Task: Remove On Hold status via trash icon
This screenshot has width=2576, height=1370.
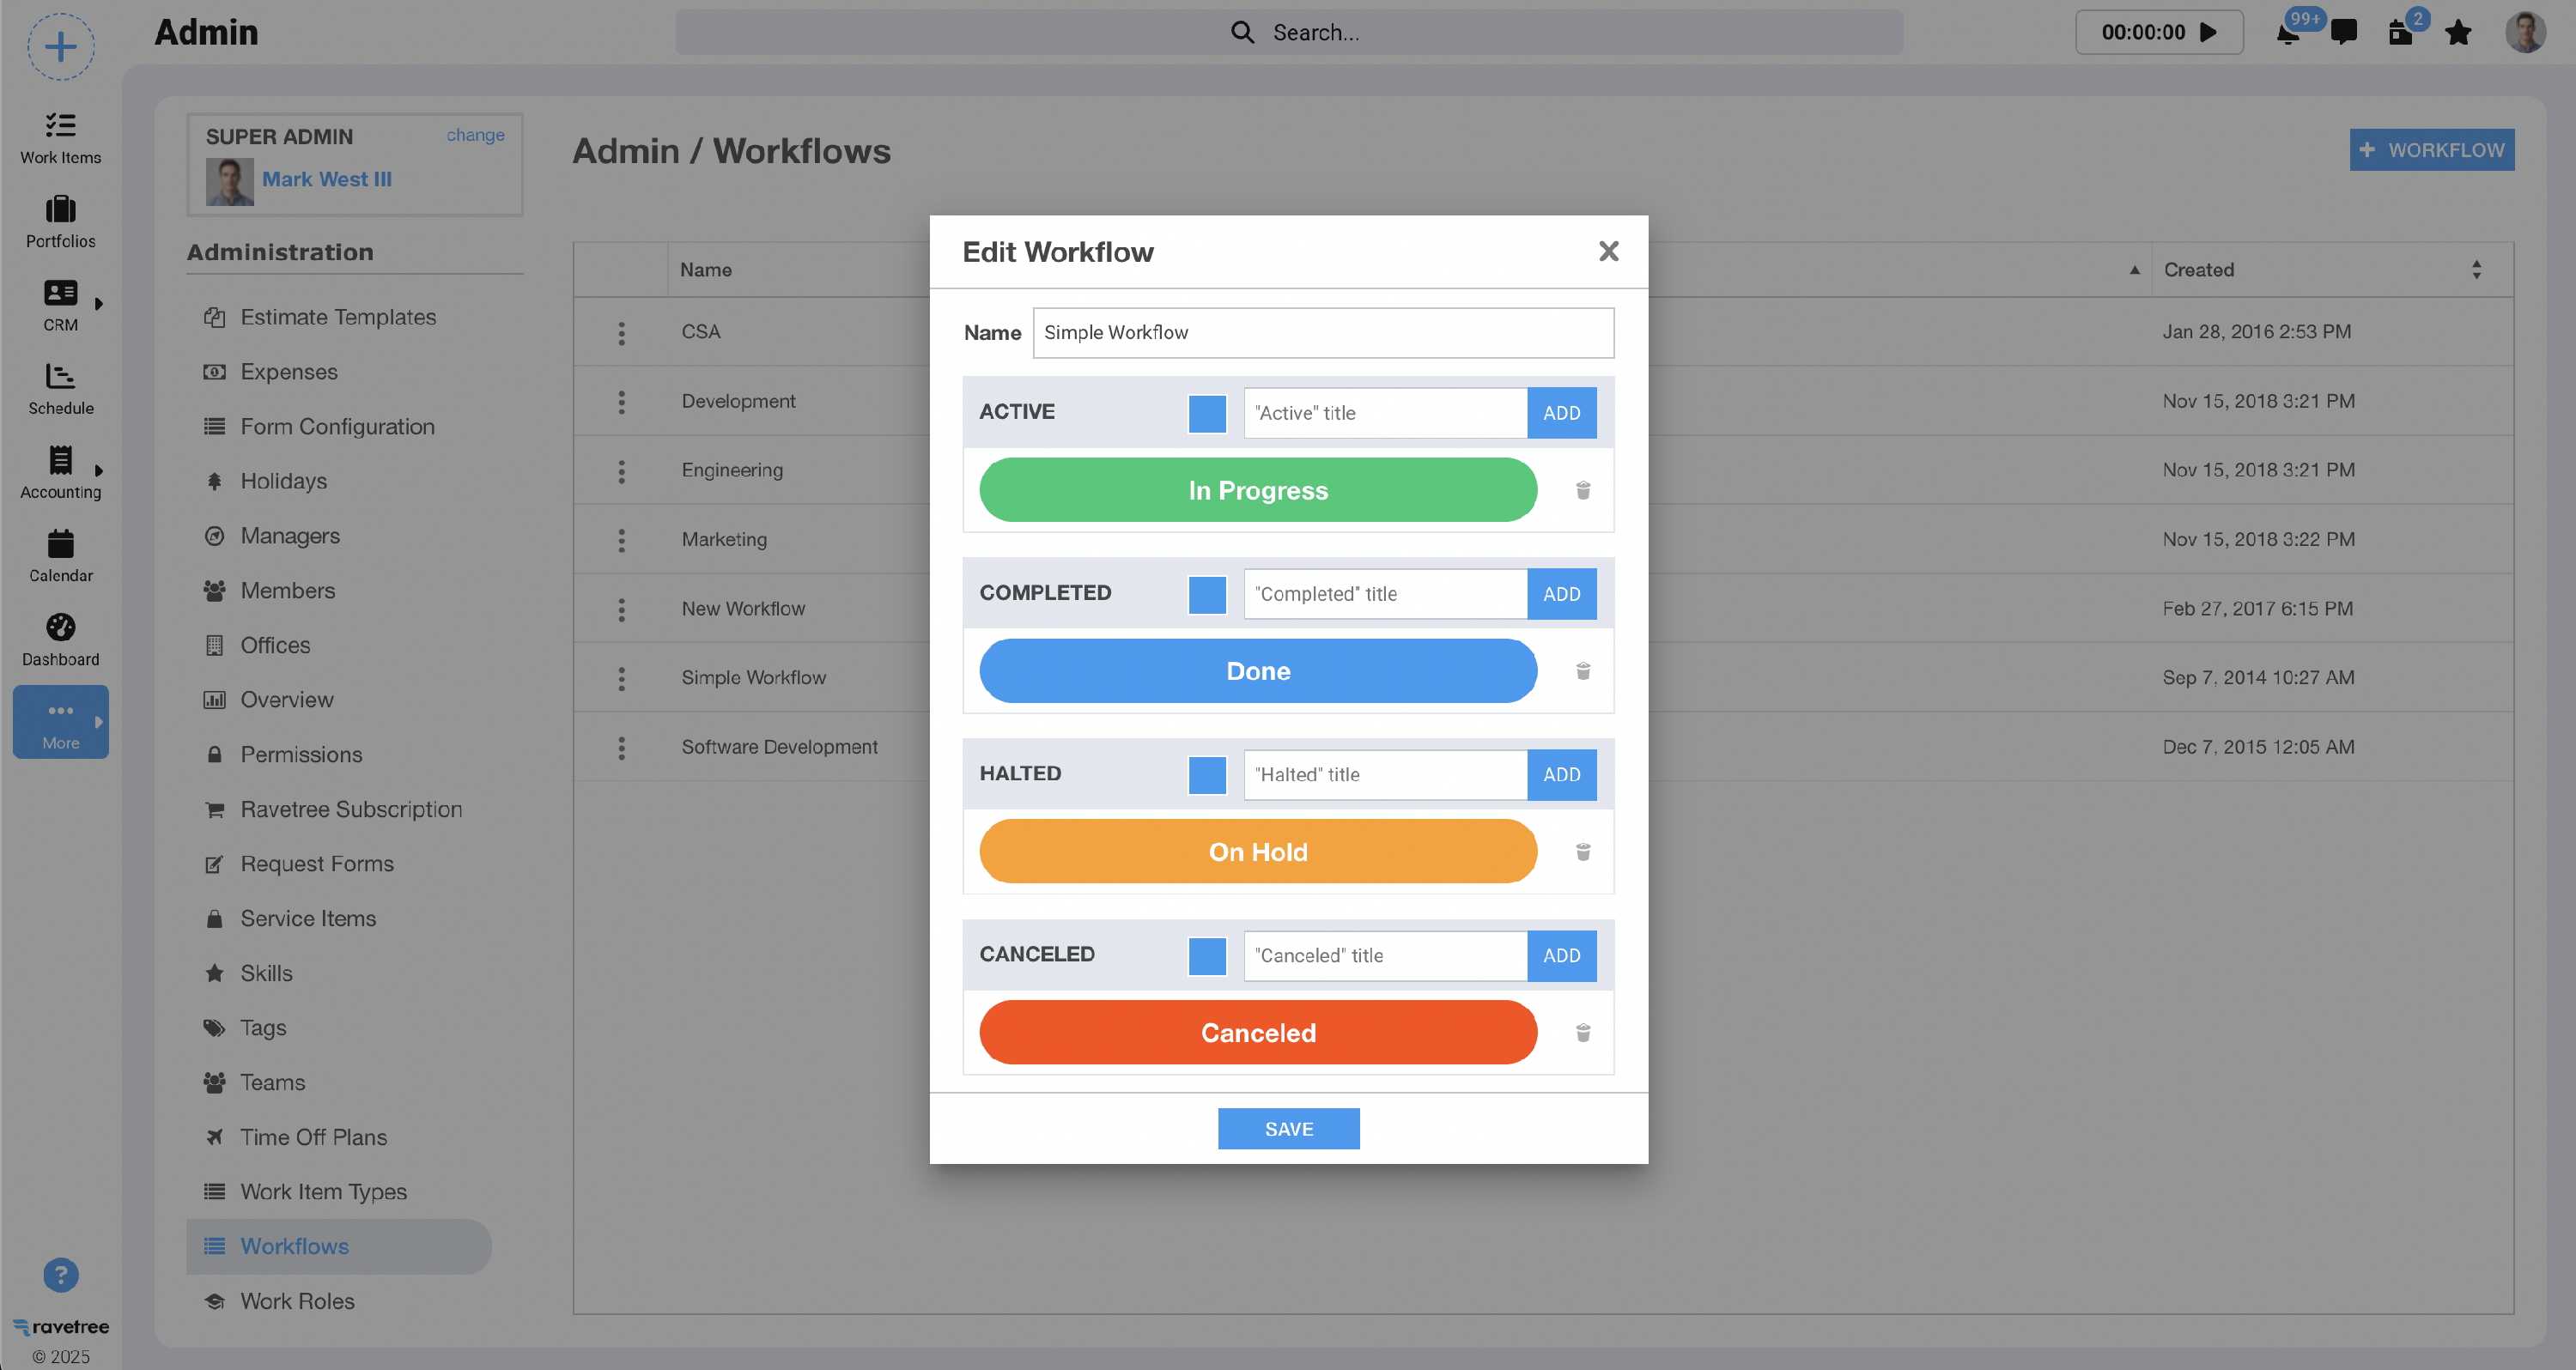Action: tap(1583, 852)
